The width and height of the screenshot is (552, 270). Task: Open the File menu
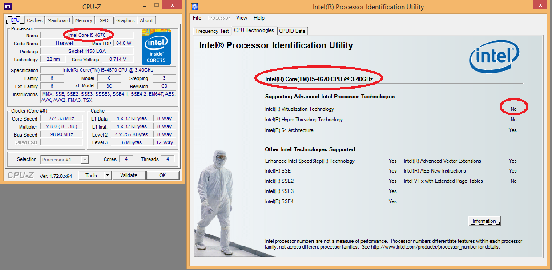click(x=197, y=18)
